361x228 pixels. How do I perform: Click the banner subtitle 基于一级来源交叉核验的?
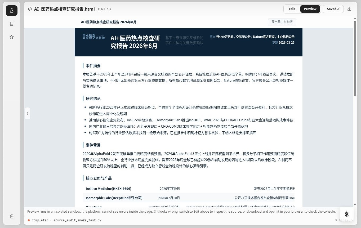pyautogui.click(x=184, y=38)
